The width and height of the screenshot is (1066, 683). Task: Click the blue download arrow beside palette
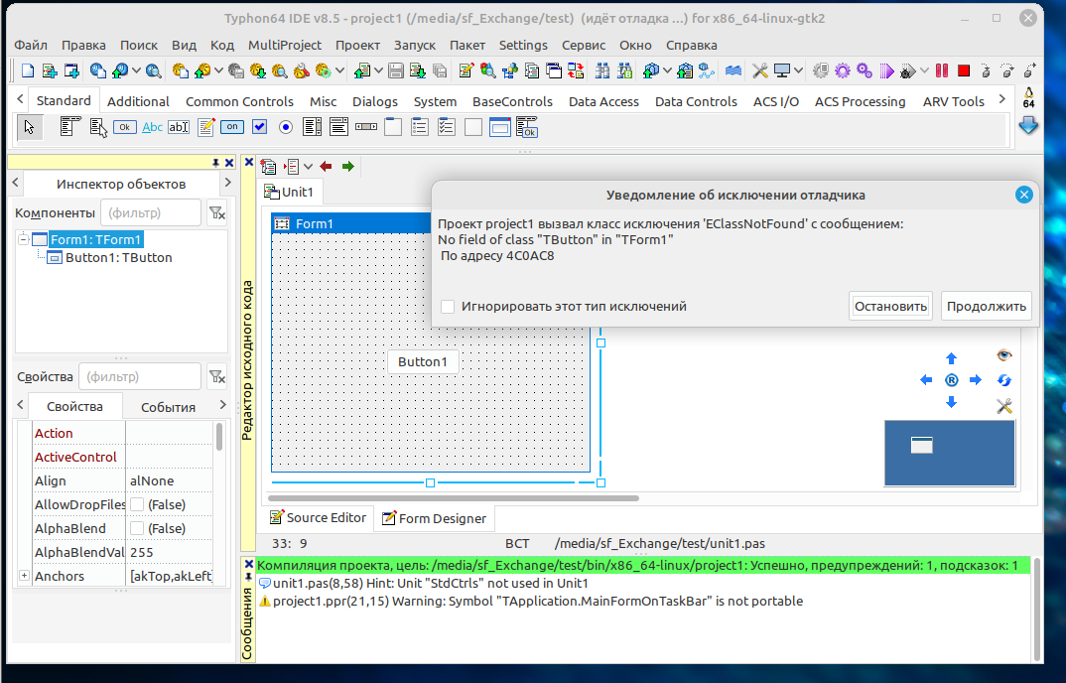pyautogui.click(x=1028, y=125)
